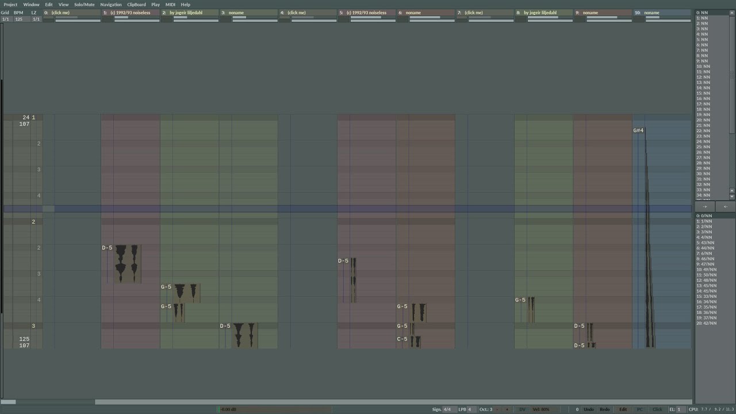Select playlist entry '5: 43/NN'
The height and width of the screenshot is (414, 736).
pos(715,243)
